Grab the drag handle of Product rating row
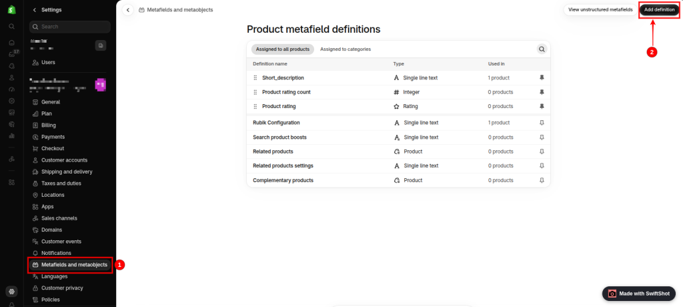The width and height of the screenshot is (683, 307). [x=255, y=106]
